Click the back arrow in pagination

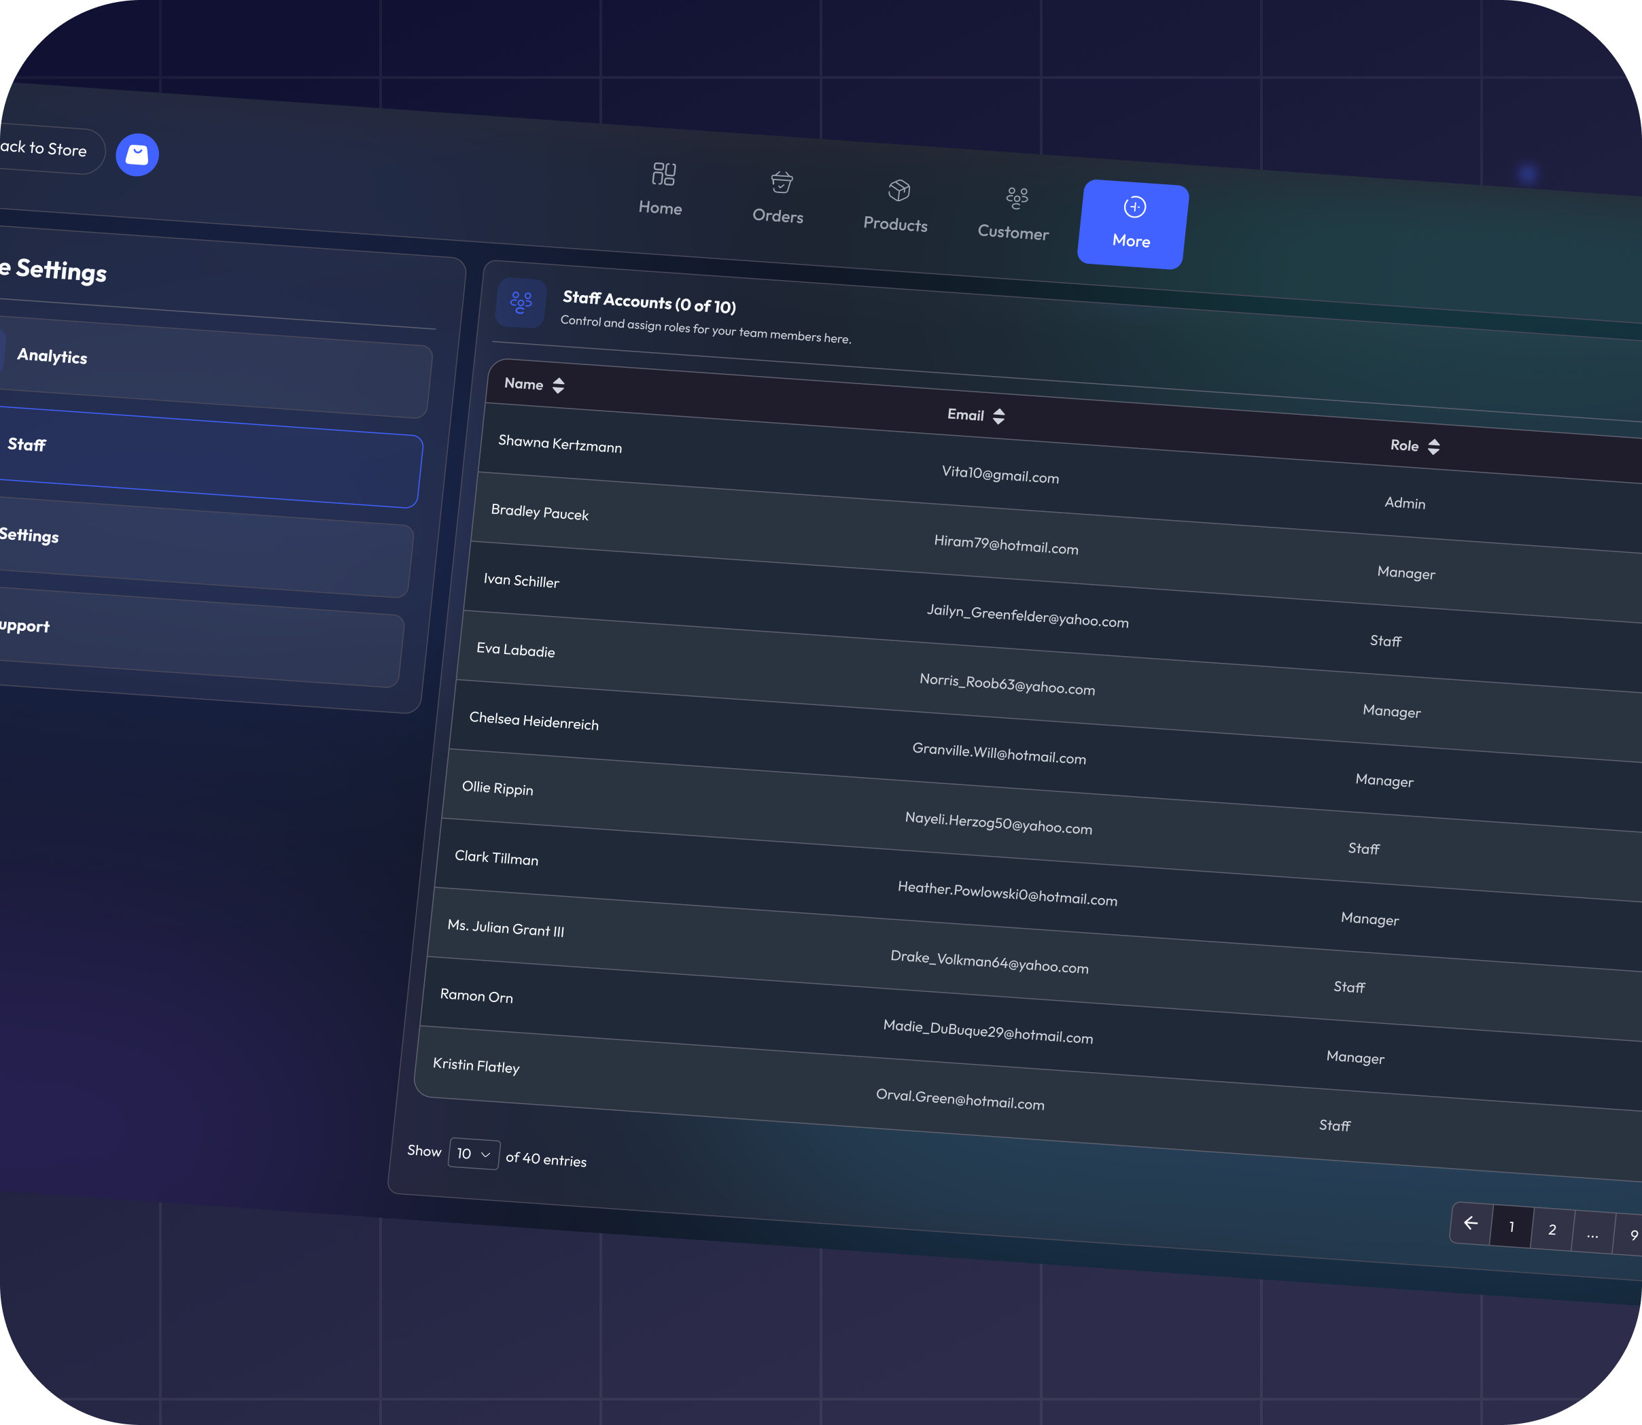click(x=1471, y=1224)
